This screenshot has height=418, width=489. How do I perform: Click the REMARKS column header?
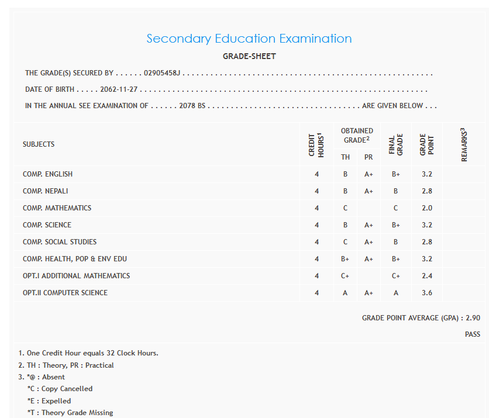tap(464, 144)
